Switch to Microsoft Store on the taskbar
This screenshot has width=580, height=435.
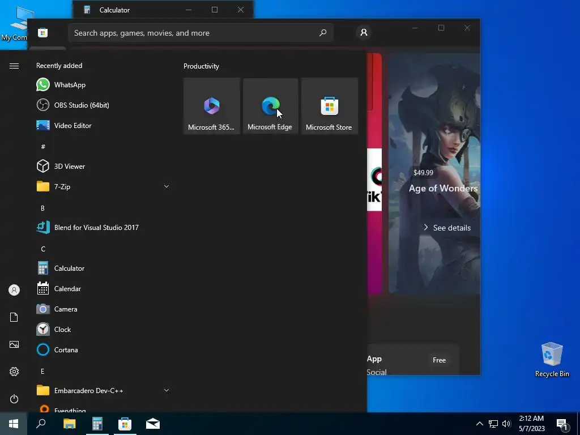pyautogui.click(x=125, y=424)
